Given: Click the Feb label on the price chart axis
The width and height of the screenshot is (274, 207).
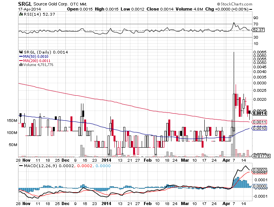Looking at the screenshot, I should [148, 160].
